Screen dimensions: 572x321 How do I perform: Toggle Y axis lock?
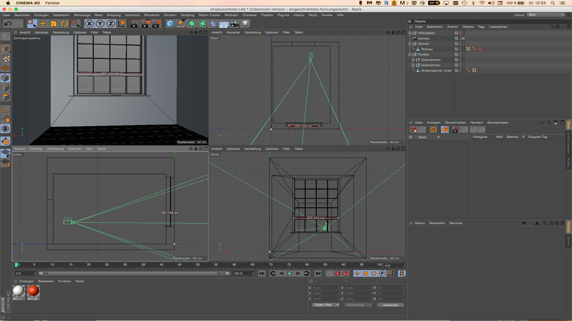pos(100,24)
